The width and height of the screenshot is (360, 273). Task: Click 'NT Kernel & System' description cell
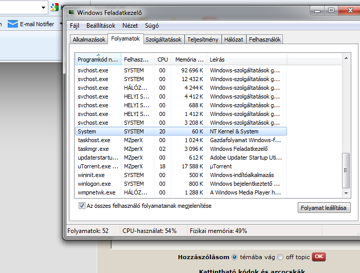pyautogui.click(x=234, y=131)
